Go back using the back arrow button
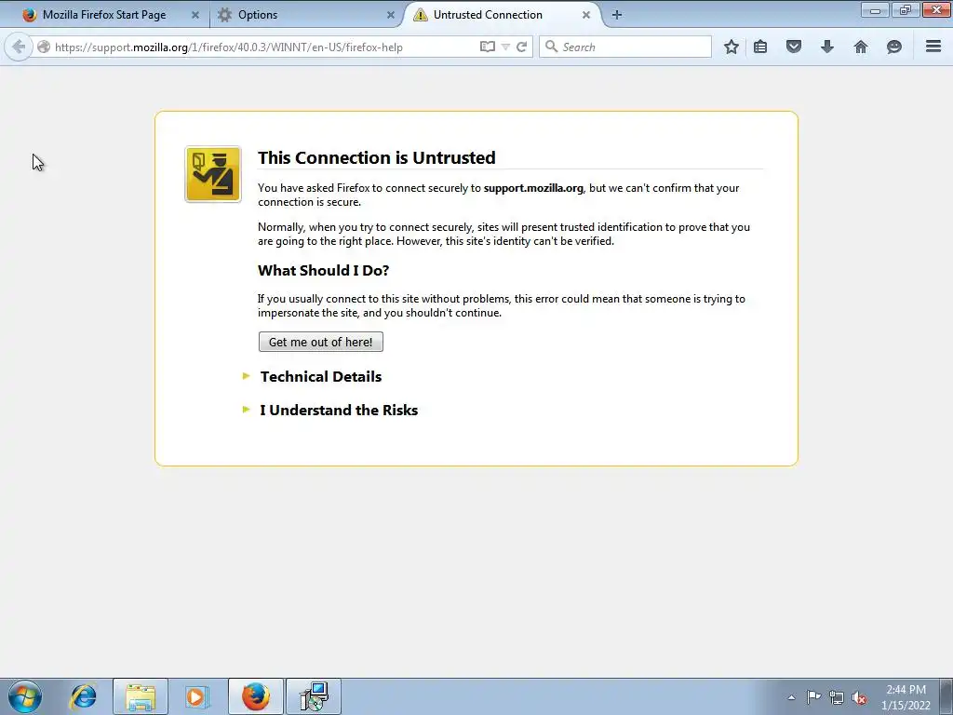Viewport: 953px width, 715px height. (x=19, y=47)
